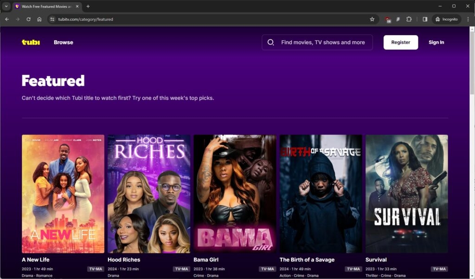Click the Register button
The width and height of the screenshot is (475, 279).
400,42
